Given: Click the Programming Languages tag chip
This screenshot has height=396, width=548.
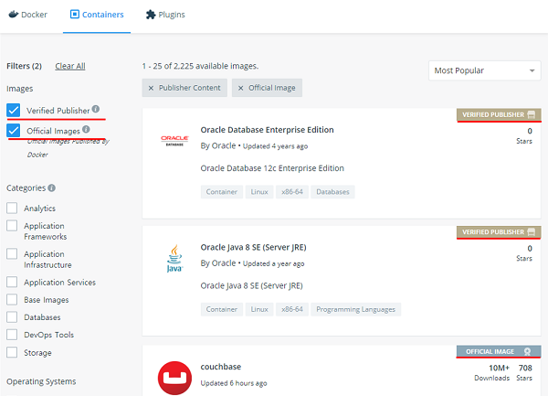Looking at the screenshot, I should tap(356, 309).
